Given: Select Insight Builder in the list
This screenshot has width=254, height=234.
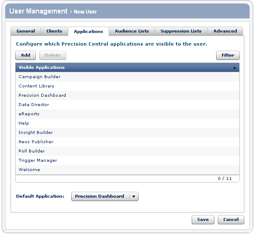Looking at the screenshot, I should click(36, 133).
